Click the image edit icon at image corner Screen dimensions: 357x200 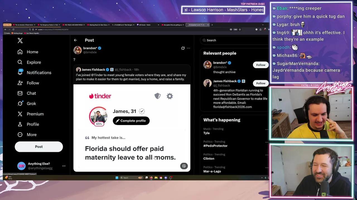(184, 166)
